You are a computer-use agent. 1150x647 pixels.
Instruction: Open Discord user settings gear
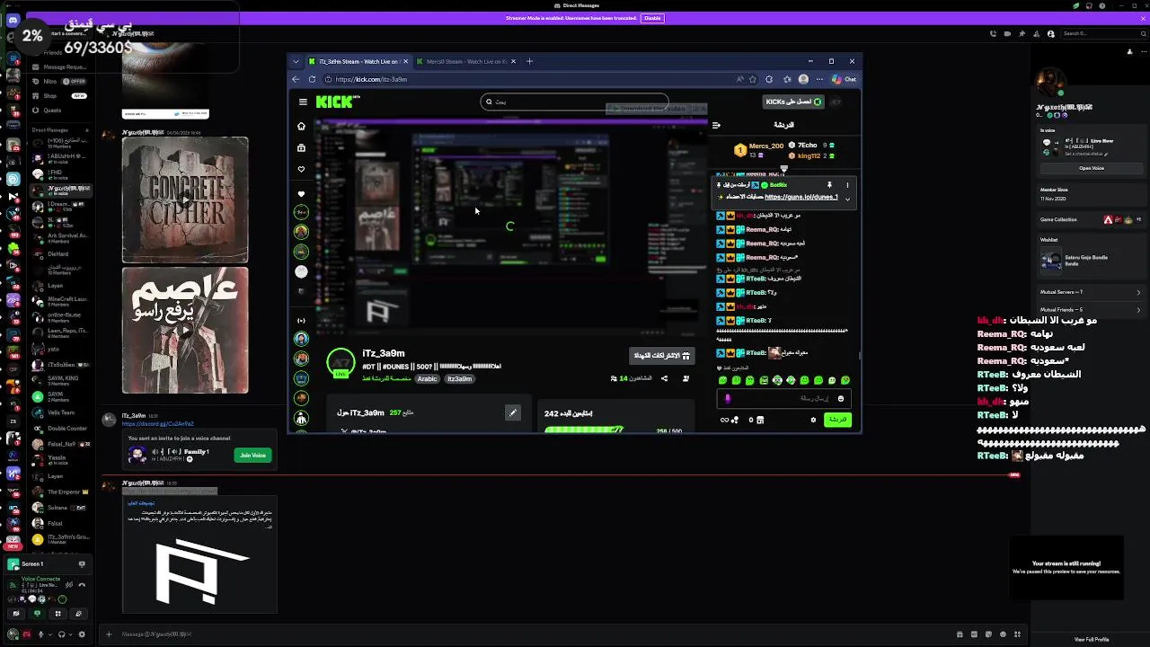82,634
